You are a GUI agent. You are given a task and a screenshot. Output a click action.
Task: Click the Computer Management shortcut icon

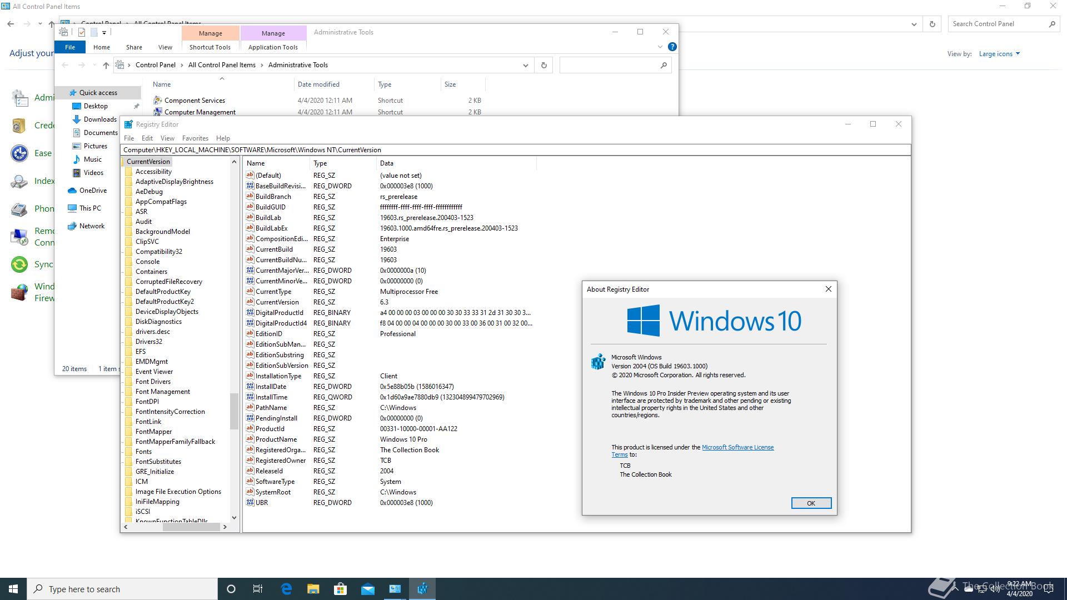pos(158,112)
